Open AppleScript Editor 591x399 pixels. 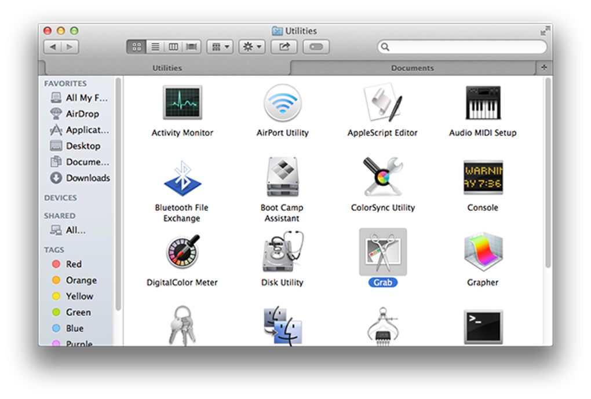pyautogui.click(x=382, y=103)
